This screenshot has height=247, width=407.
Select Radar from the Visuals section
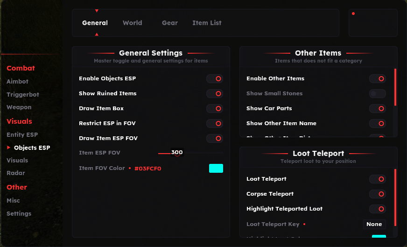pyautogui.click(x=16, y=173)
